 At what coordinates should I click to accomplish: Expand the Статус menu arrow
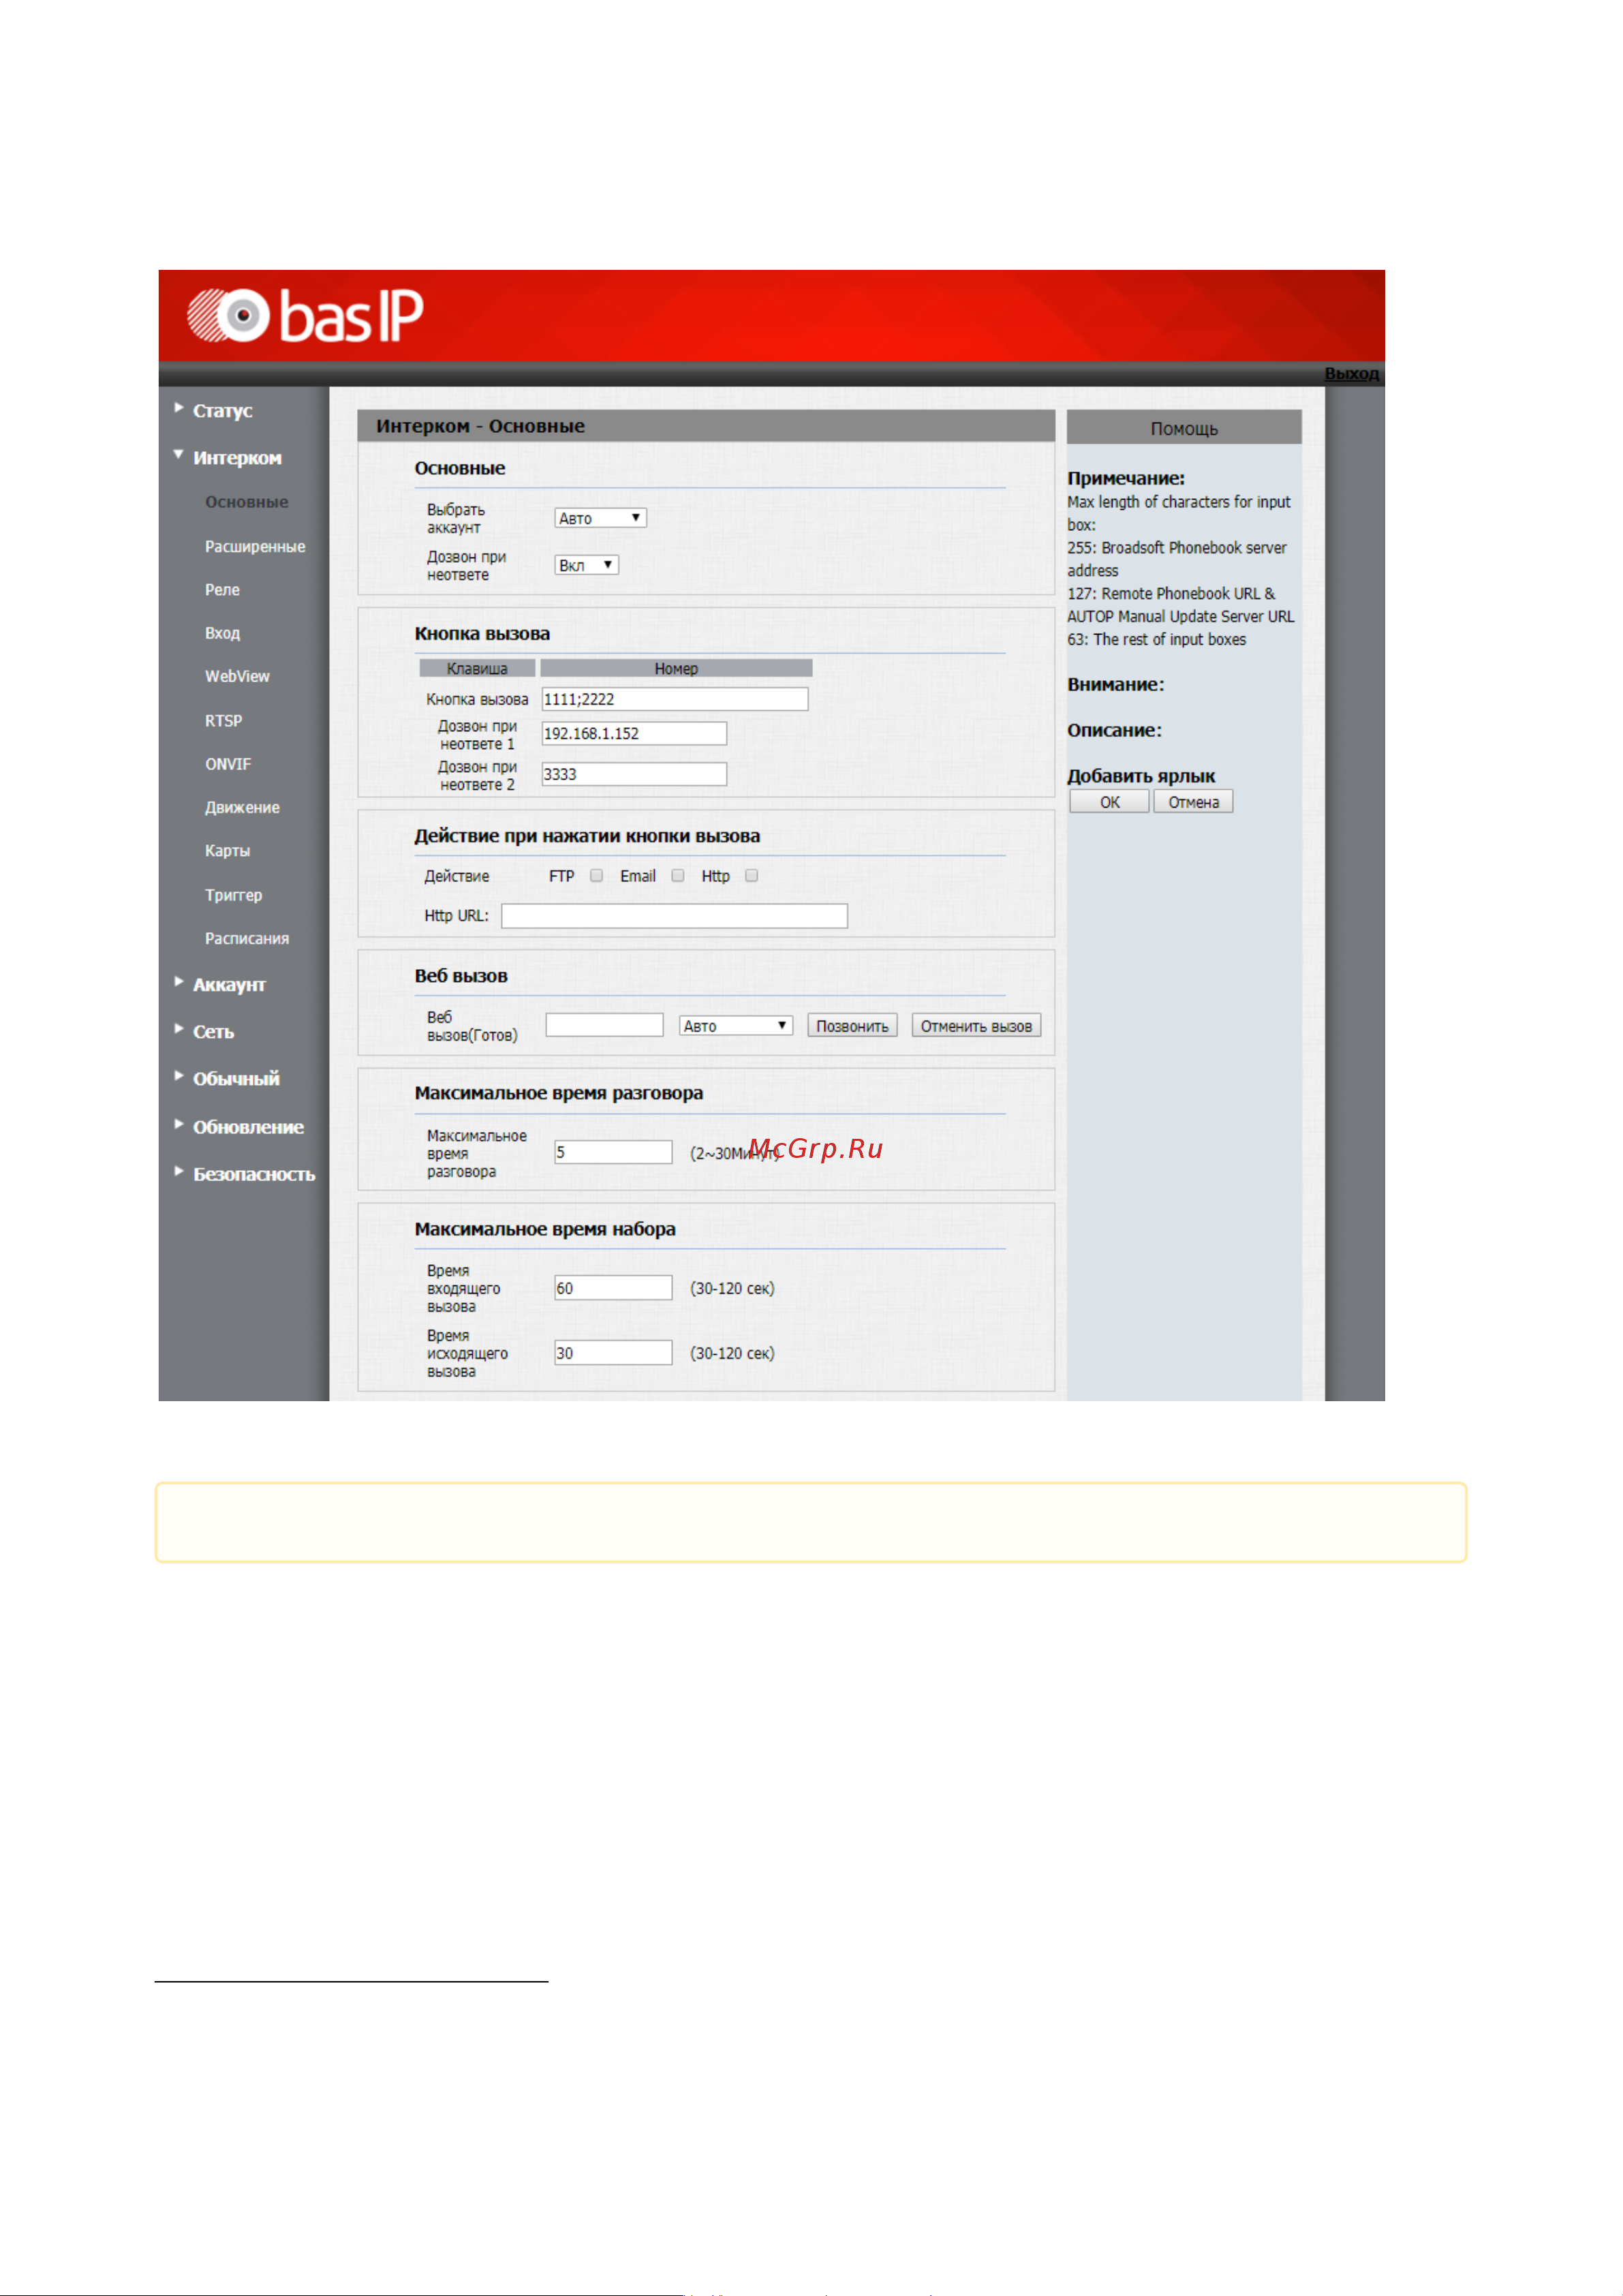179,408
